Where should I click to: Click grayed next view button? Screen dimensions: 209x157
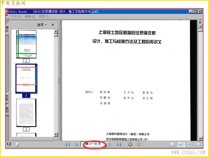pyautogui.click(x=138, y=144)
